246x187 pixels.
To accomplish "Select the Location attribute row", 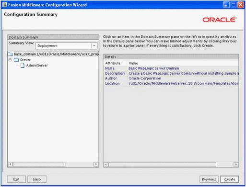I will (x=171, y=84).
